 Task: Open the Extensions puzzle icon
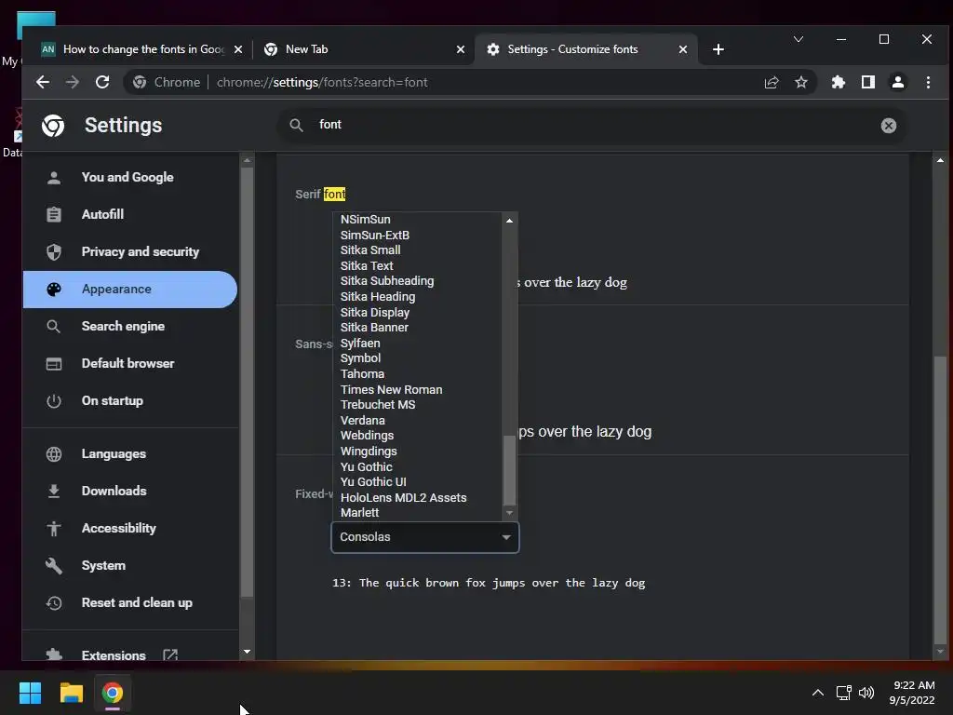point(839,82)
